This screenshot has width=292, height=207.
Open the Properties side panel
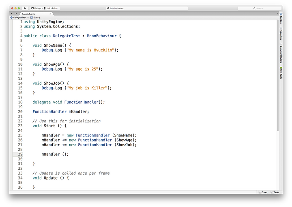click(x=281, y=34)
